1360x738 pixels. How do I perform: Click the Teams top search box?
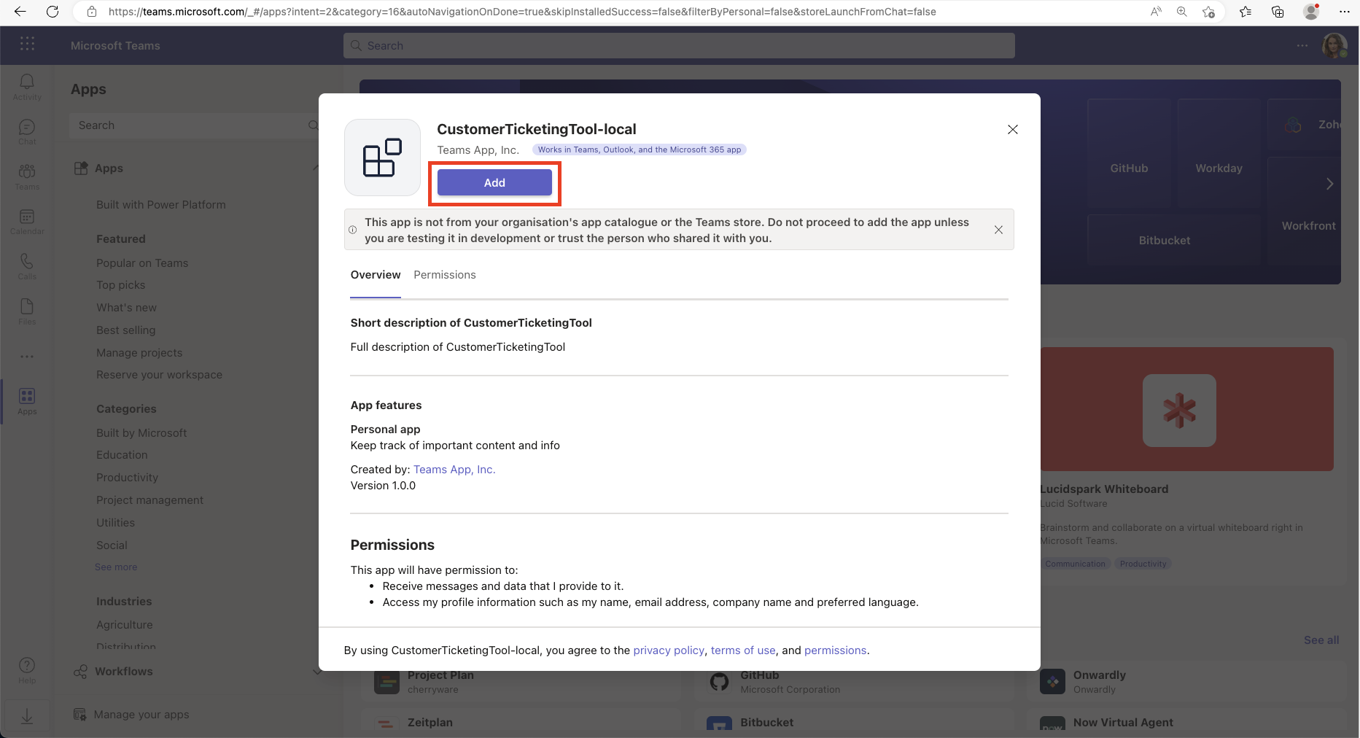point(679,45)
